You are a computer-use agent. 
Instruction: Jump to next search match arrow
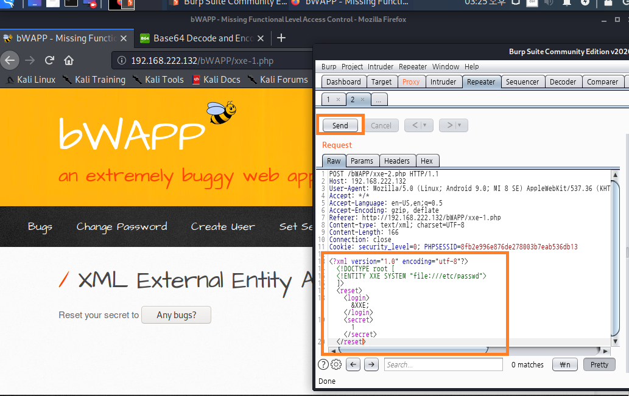371,364
